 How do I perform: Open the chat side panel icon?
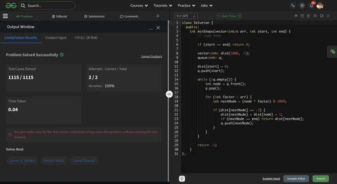click(x=333, y=51)
